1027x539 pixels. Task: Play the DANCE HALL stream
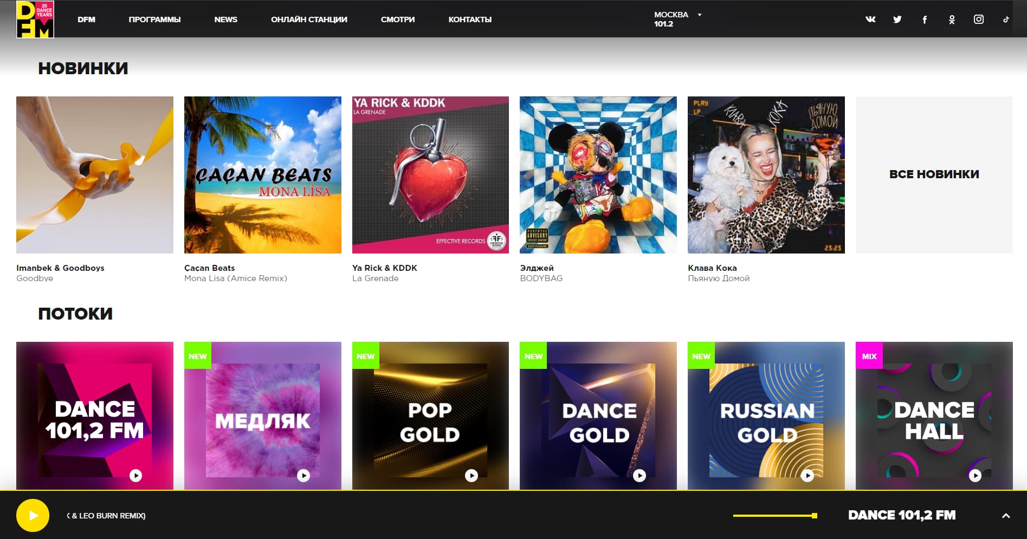pos(975,475)
